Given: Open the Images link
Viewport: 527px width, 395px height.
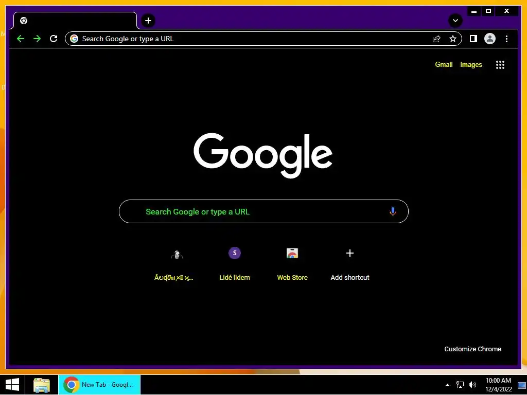Looking at the screenshot, I should tap(471, 64).
